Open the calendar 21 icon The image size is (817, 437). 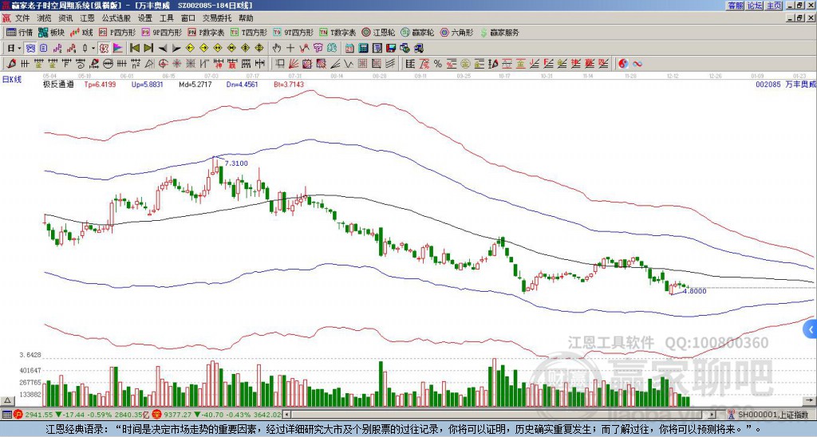coord(349,49)
